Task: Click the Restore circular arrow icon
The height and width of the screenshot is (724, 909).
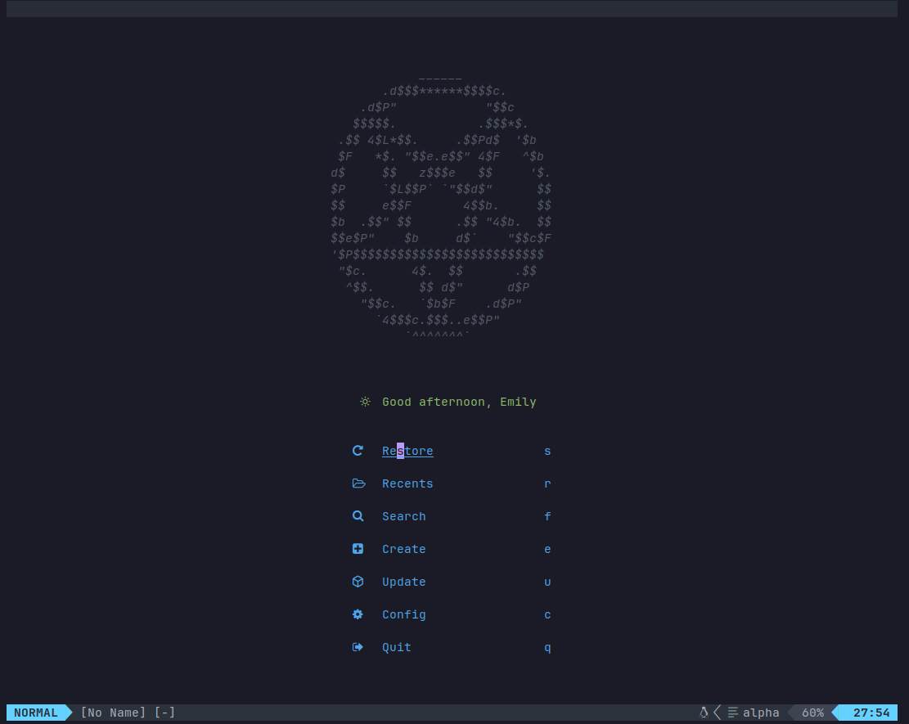Action: (x=358, y=451)
